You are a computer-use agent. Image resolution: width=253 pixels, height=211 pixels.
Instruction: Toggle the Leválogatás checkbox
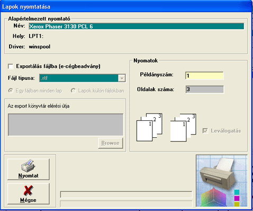pyautogui.click(x=205, y=131)
